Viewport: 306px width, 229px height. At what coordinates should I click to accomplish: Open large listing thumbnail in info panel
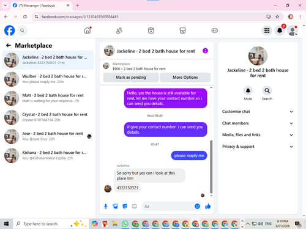(258, 56)
